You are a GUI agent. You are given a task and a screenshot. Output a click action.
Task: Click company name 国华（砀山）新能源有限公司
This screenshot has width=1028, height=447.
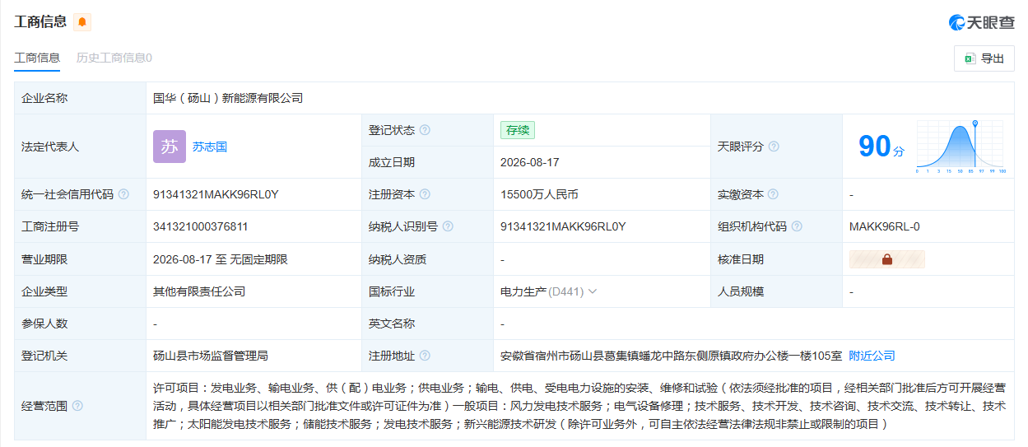228,98
